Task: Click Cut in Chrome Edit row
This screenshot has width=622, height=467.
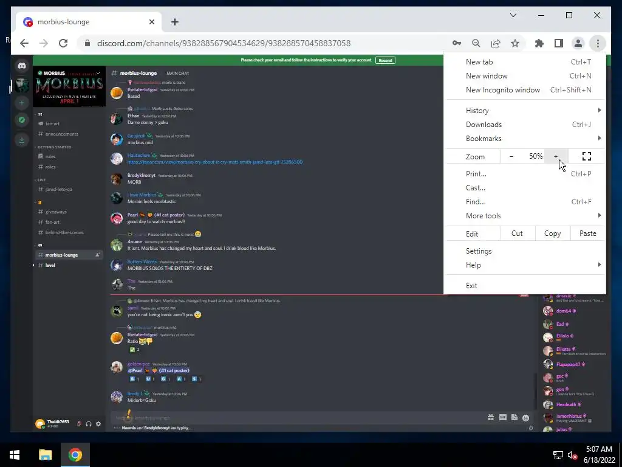Action: pos(518,233)
